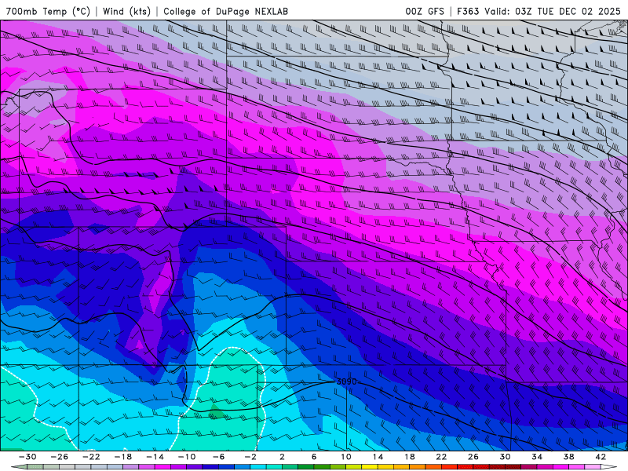Click the 'Valid: 03Z TUE DEC 02 2025' text
This screenshot has height=471, width=628.
point(553,11)
